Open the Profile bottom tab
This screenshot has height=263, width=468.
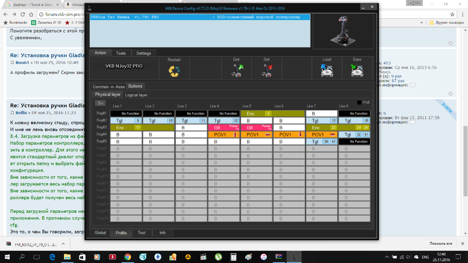121,232
